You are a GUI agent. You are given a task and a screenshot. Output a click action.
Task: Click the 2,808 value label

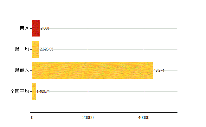tap(45, 28)
